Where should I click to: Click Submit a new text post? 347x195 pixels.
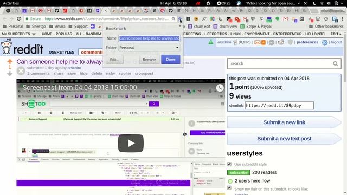pos(284,139)
